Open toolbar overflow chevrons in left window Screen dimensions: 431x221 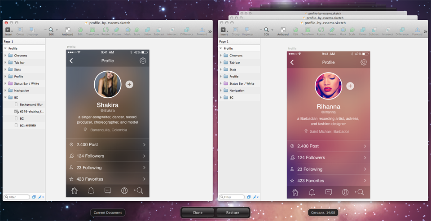(x=210, y=31)
